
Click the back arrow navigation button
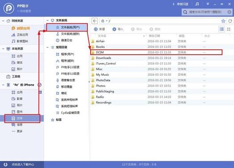[95, 21]
